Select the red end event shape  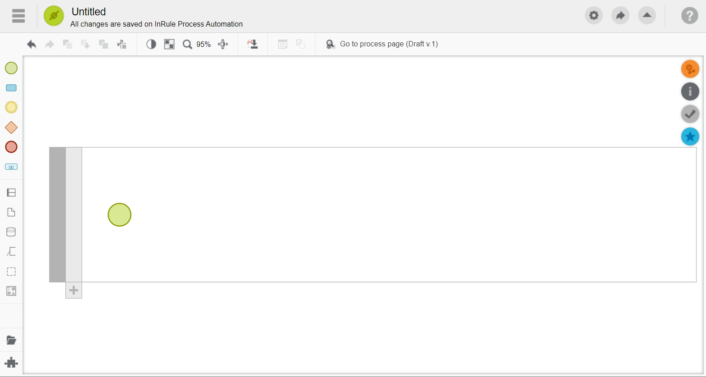tap(11, 147)
